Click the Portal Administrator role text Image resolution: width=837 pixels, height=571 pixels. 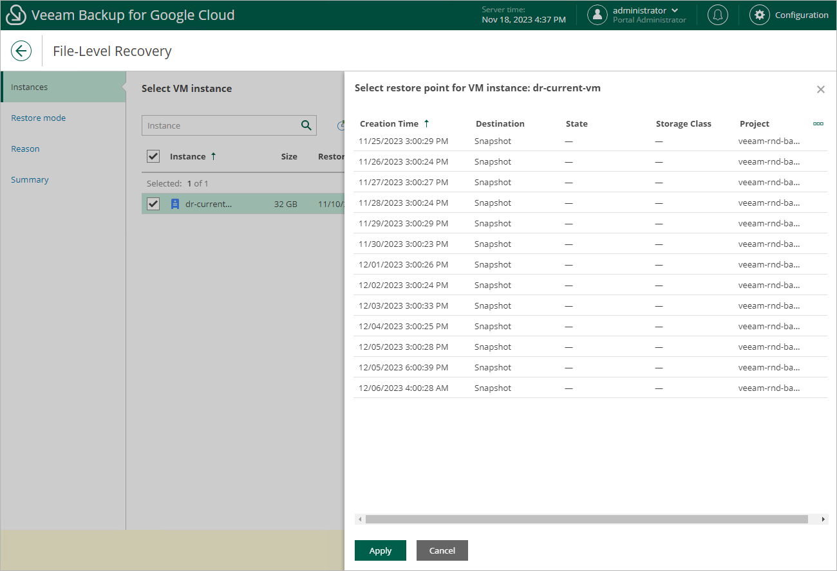pyautogui.click(x=650, y=20)
